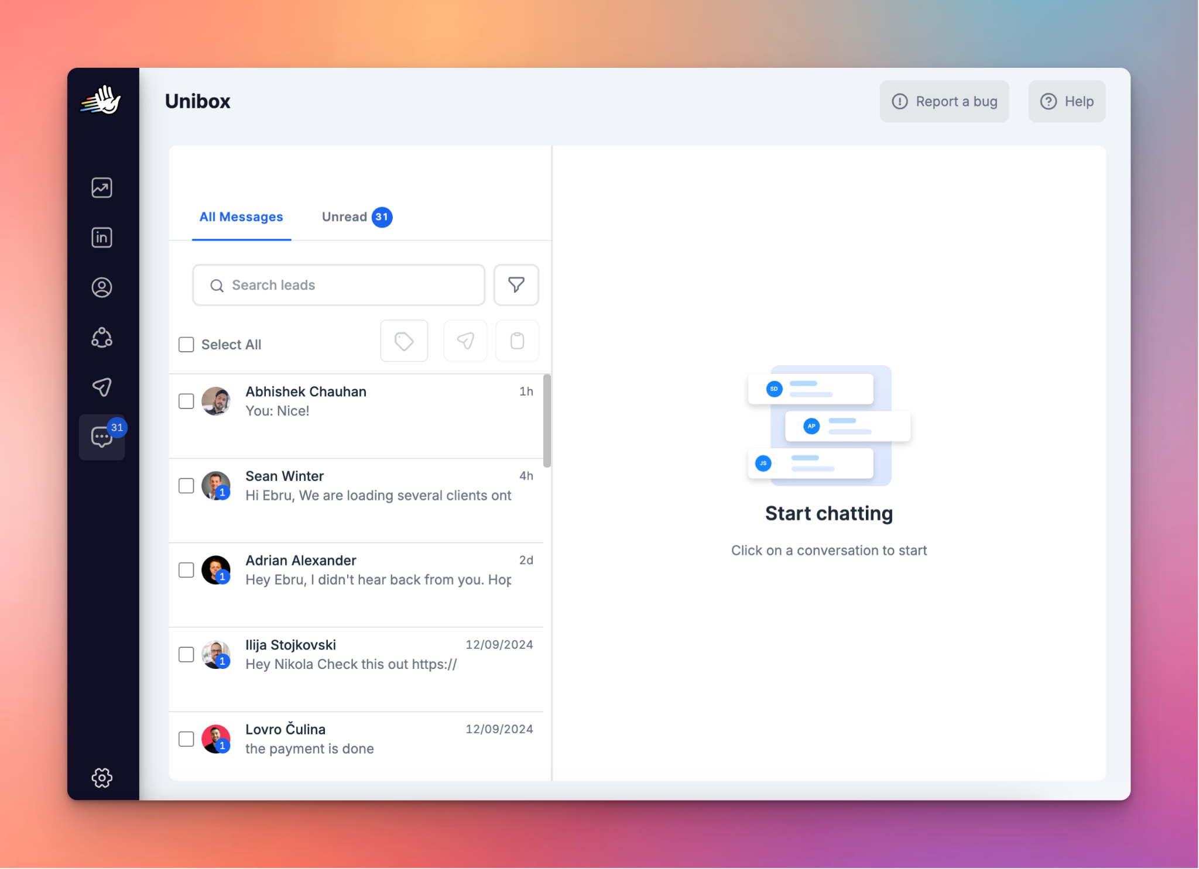Click the Help button

pyautogui.click(x=1067, y=101)
